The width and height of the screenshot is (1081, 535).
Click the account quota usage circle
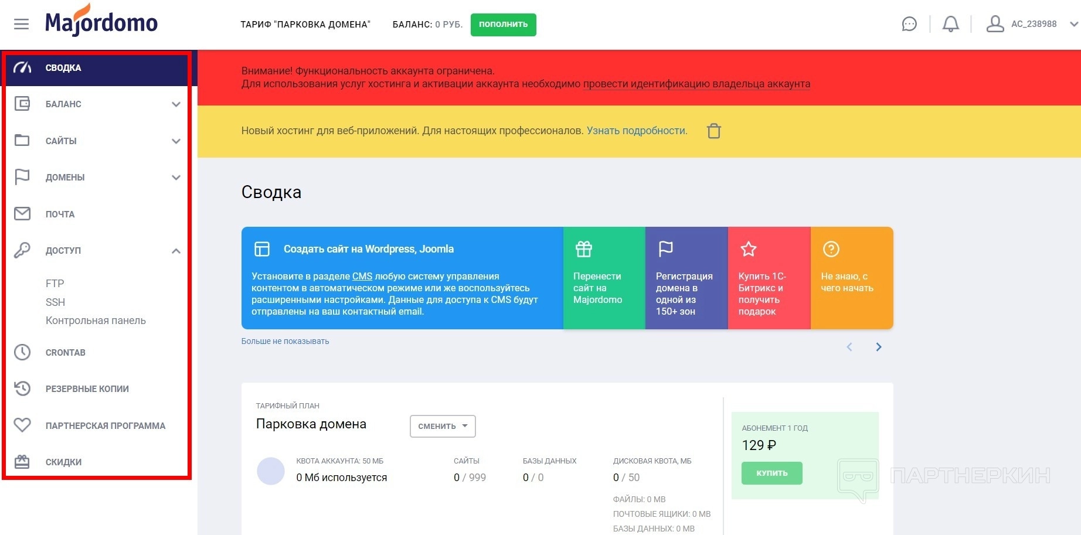coord(271,471)
